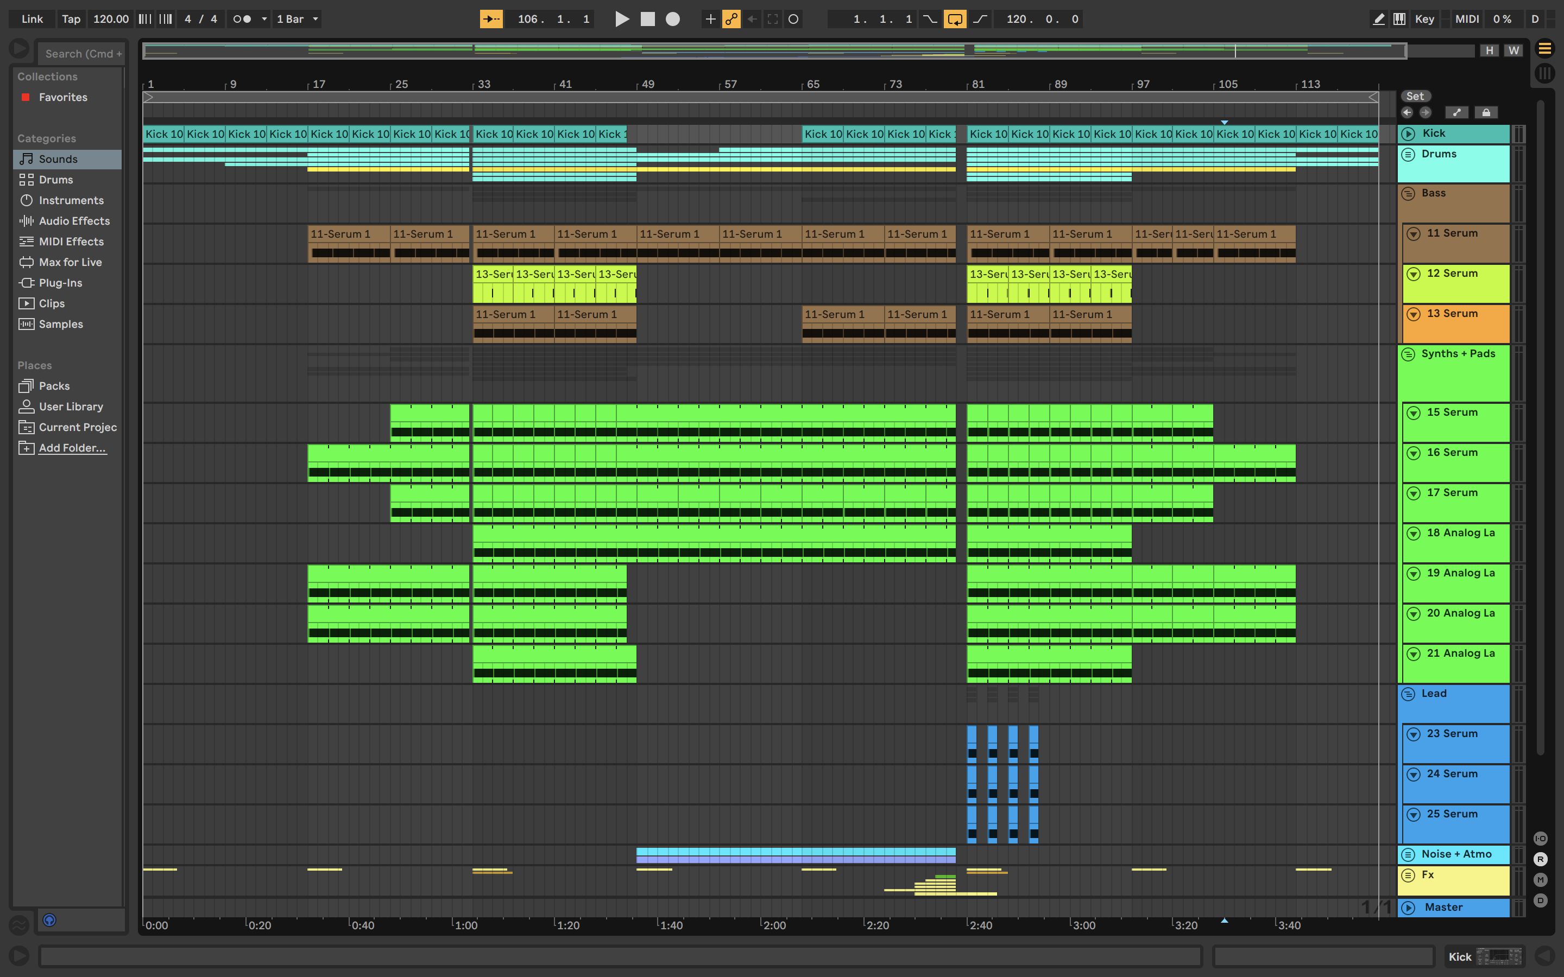The width and height of the screenshot is (1564, 977).
Task: Select the Sounds category
Action: click(67, 159)
